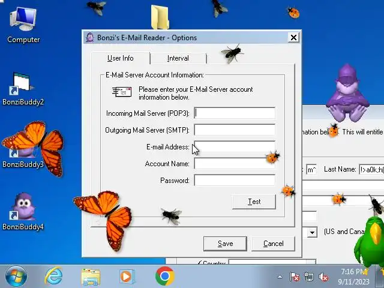The width and height of the screenshot is (384, 288).
Task: Open the folder icon on the desktop
Action: (x=160, y=17)
